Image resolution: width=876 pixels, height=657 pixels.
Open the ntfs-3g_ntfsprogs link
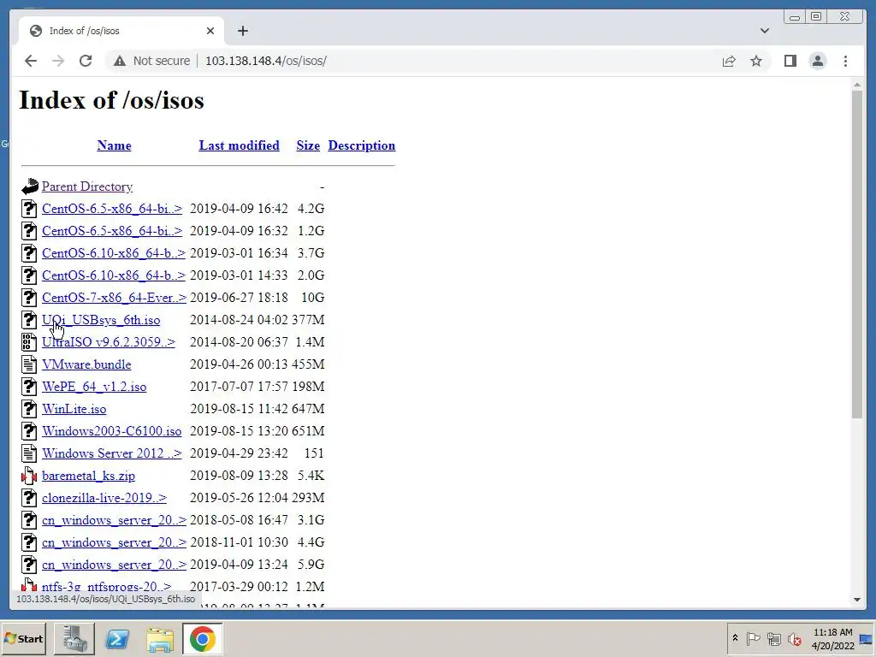coord(106,587)
